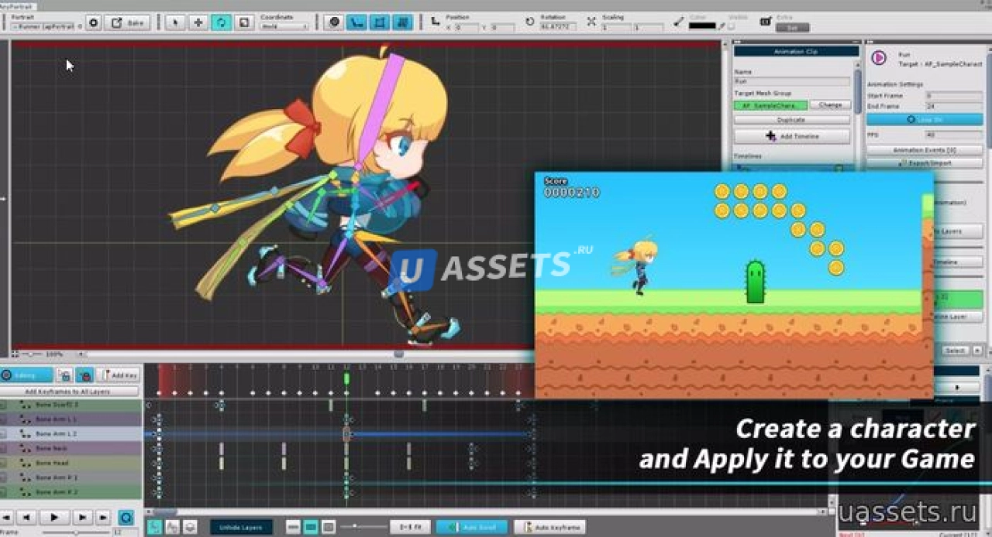
Task: Toggle the Auto Scroll button
Action: (x=471, y=527)
